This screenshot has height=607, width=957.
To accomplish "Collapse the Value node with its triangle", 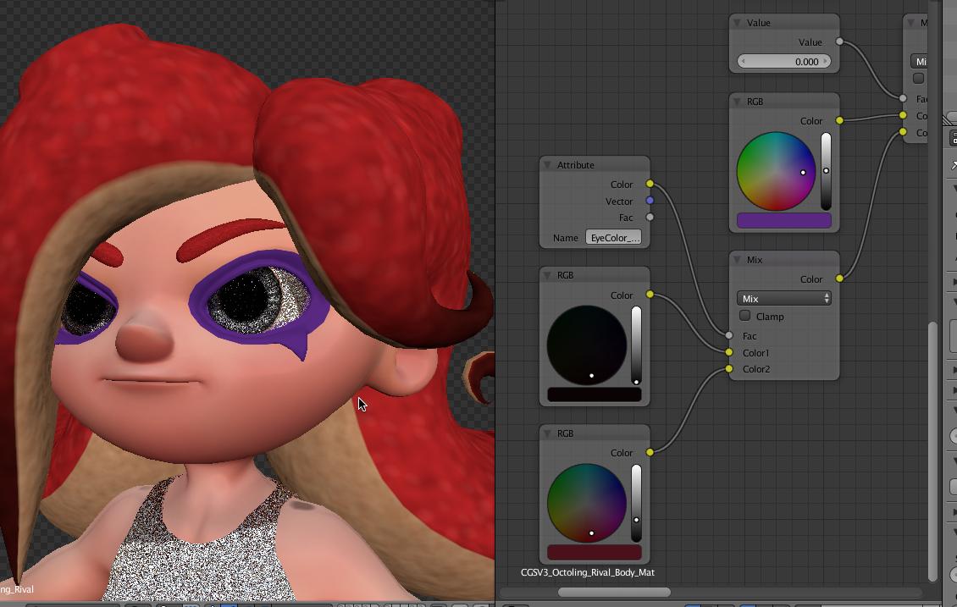I will tap(738, 23).
